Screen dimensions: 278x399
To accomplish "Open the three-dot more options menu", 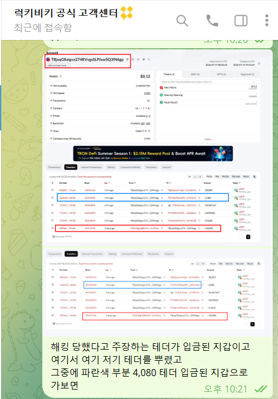I will pyautogui.click(x=267, y=21).
